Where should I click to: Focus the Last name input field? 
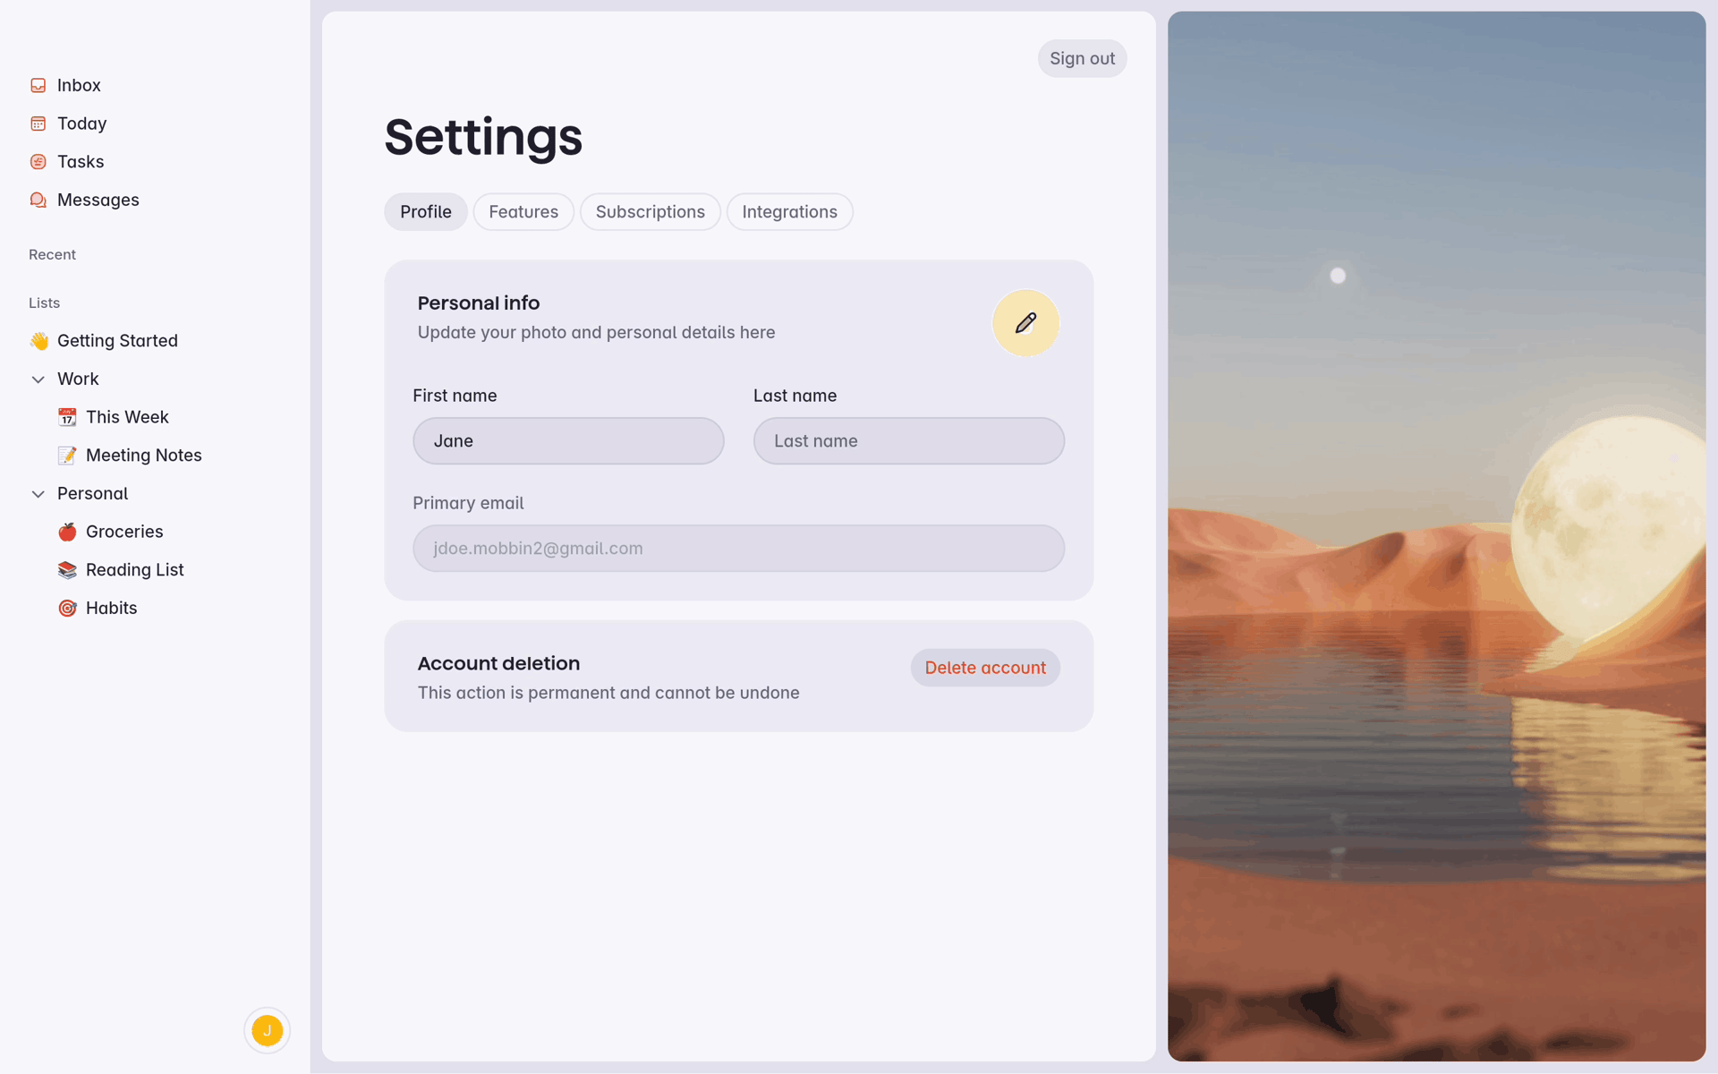pos(909,441)
